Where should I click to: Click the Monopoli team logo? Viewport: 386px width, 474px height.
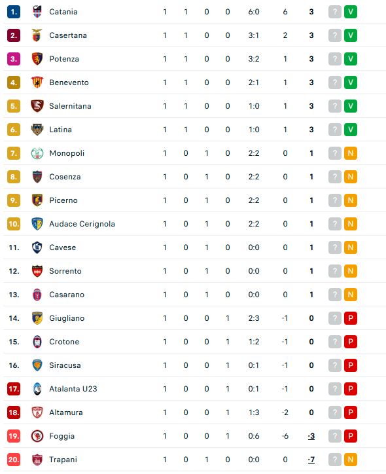[37, 153]
